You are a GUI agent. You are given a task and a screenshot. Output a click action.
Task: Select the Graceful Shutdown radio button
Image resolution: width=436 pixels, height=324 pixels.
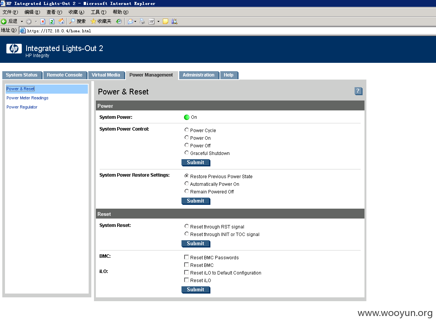(186, 153)
